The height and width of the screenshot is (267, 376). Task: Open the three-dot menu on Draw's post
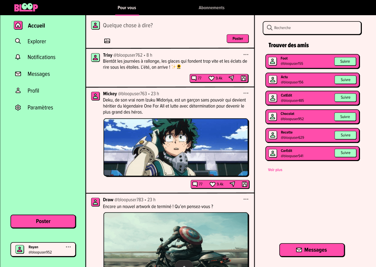246,199
